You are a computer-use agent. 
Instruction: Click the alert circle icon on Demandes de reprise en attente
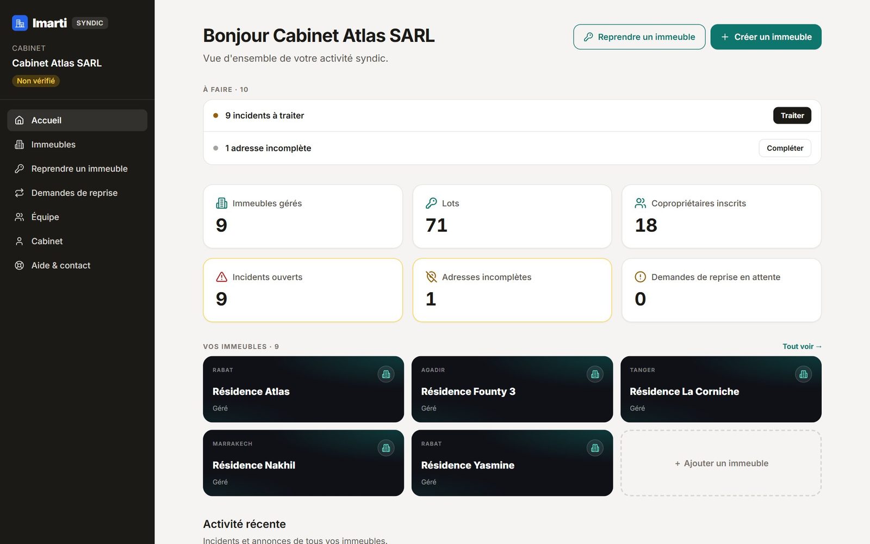click(x=641, y=277)
